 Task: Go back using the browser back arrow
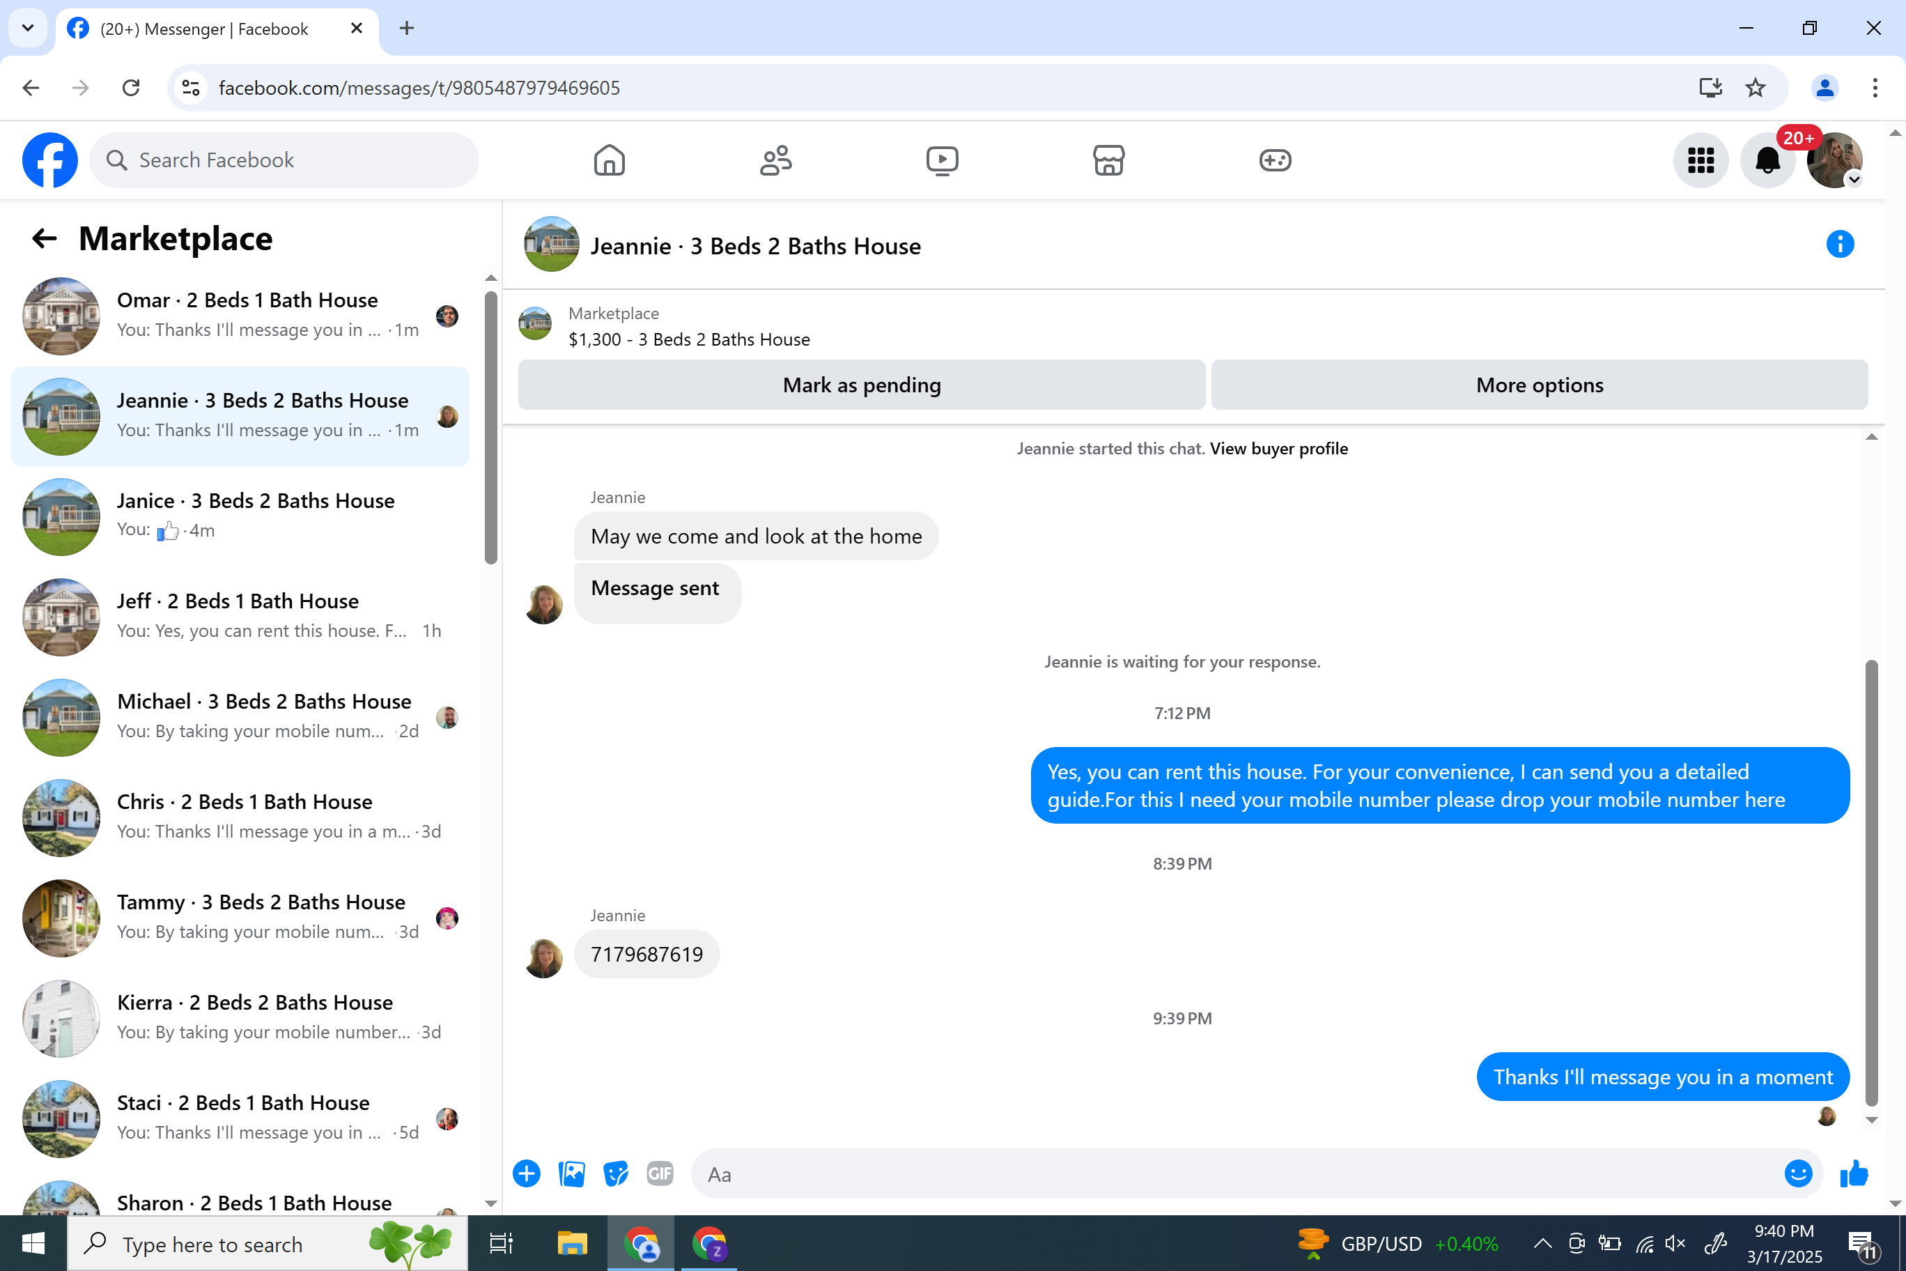[31, 88]
